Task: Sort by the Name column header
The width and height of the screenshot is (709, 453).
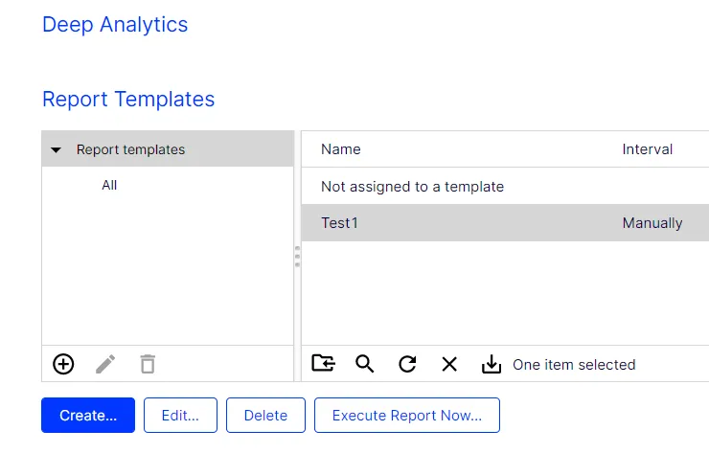Action: pyautogui.click(x=341, y=149)
